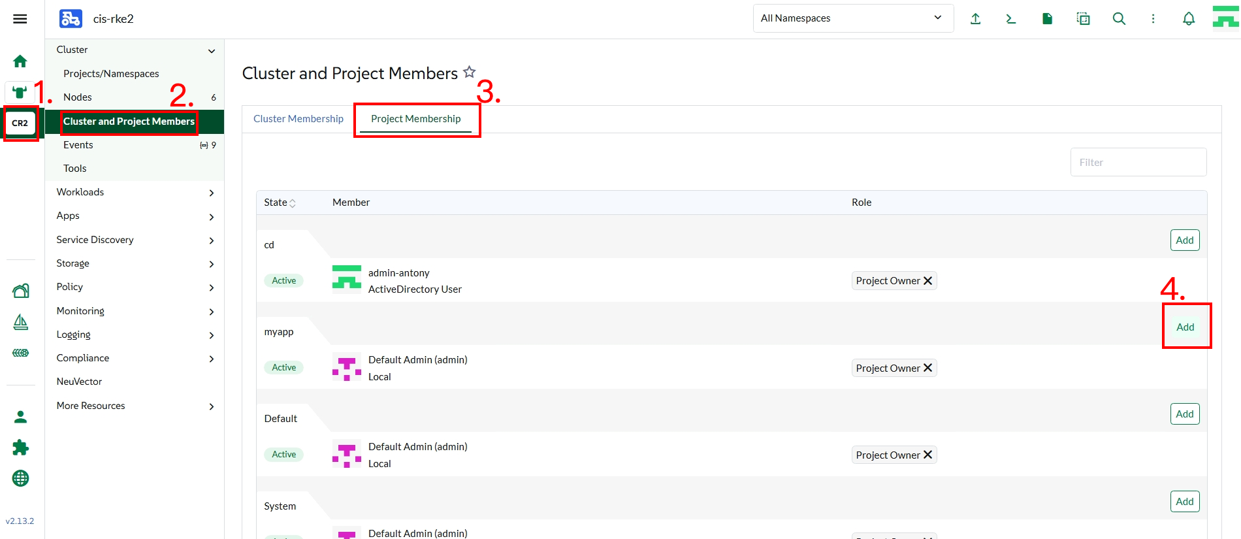Click the admin-antony member name
1241x539 pixels.
coord(399,273)
